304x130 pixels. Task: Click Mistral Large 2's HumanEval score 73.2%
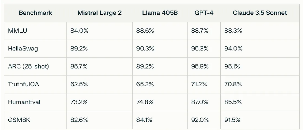pyautogui.click(x=79, y=102)
